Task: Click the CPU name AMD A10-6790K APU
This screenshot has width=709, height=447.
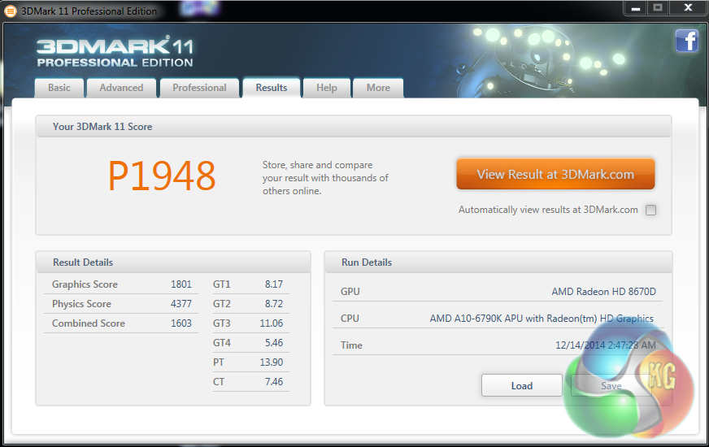Action: pyautogui.click(x=542, y=319)
